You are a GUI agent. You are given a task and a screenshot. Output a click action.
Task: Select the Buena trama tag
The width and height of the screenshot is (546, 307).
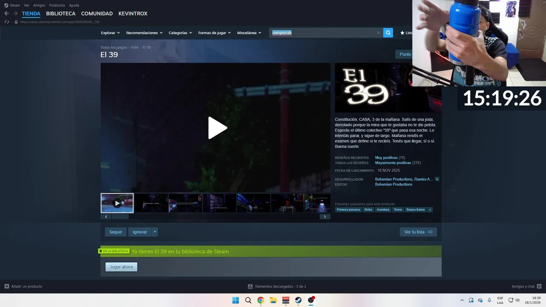(415, 210)
